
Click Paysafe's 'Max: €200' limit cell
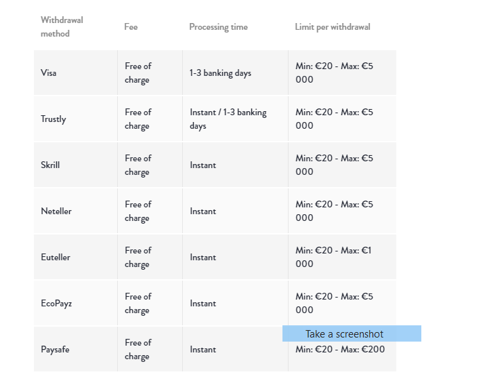click(342, 349)
